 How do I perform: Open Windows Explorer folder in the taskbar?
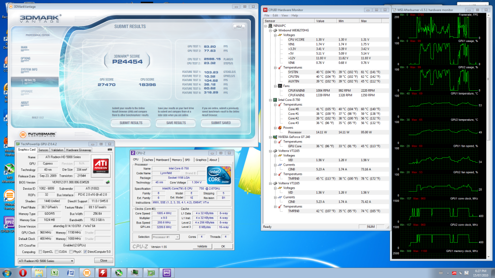click(39, 273)
